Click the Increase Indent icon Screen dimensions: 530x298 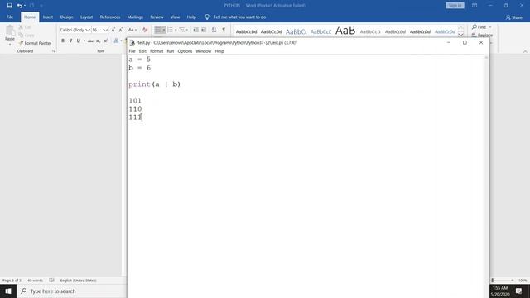[x=204, y=30]
